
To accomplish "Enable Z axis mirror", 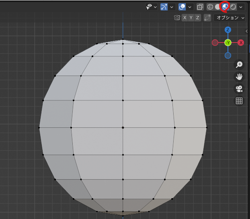I will (197, 18).
